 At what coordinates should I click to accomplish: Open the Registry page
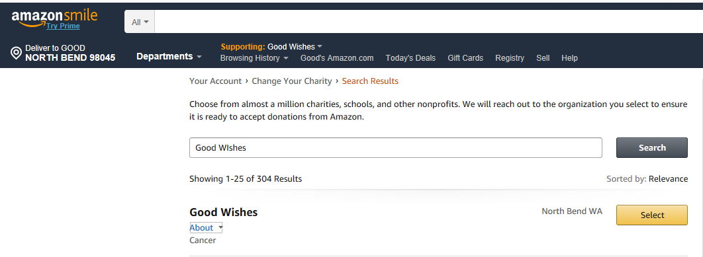pyautogui.click(x=510, y=57)
